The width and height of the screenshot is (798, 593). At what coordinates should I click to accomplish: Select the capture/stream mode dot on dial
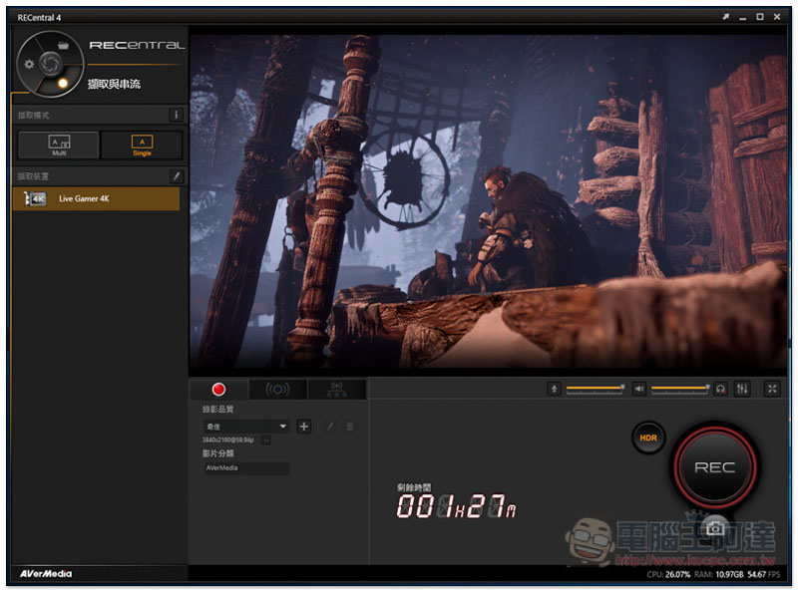pos(63,83)
